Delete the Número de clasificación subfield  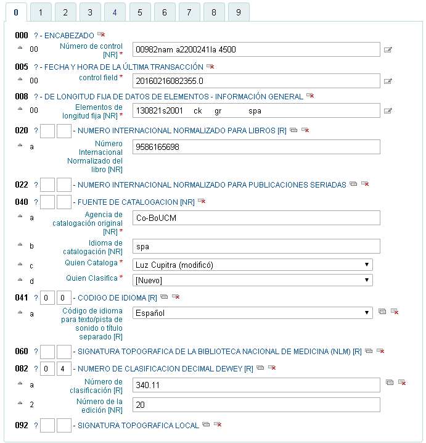(402, 383)
